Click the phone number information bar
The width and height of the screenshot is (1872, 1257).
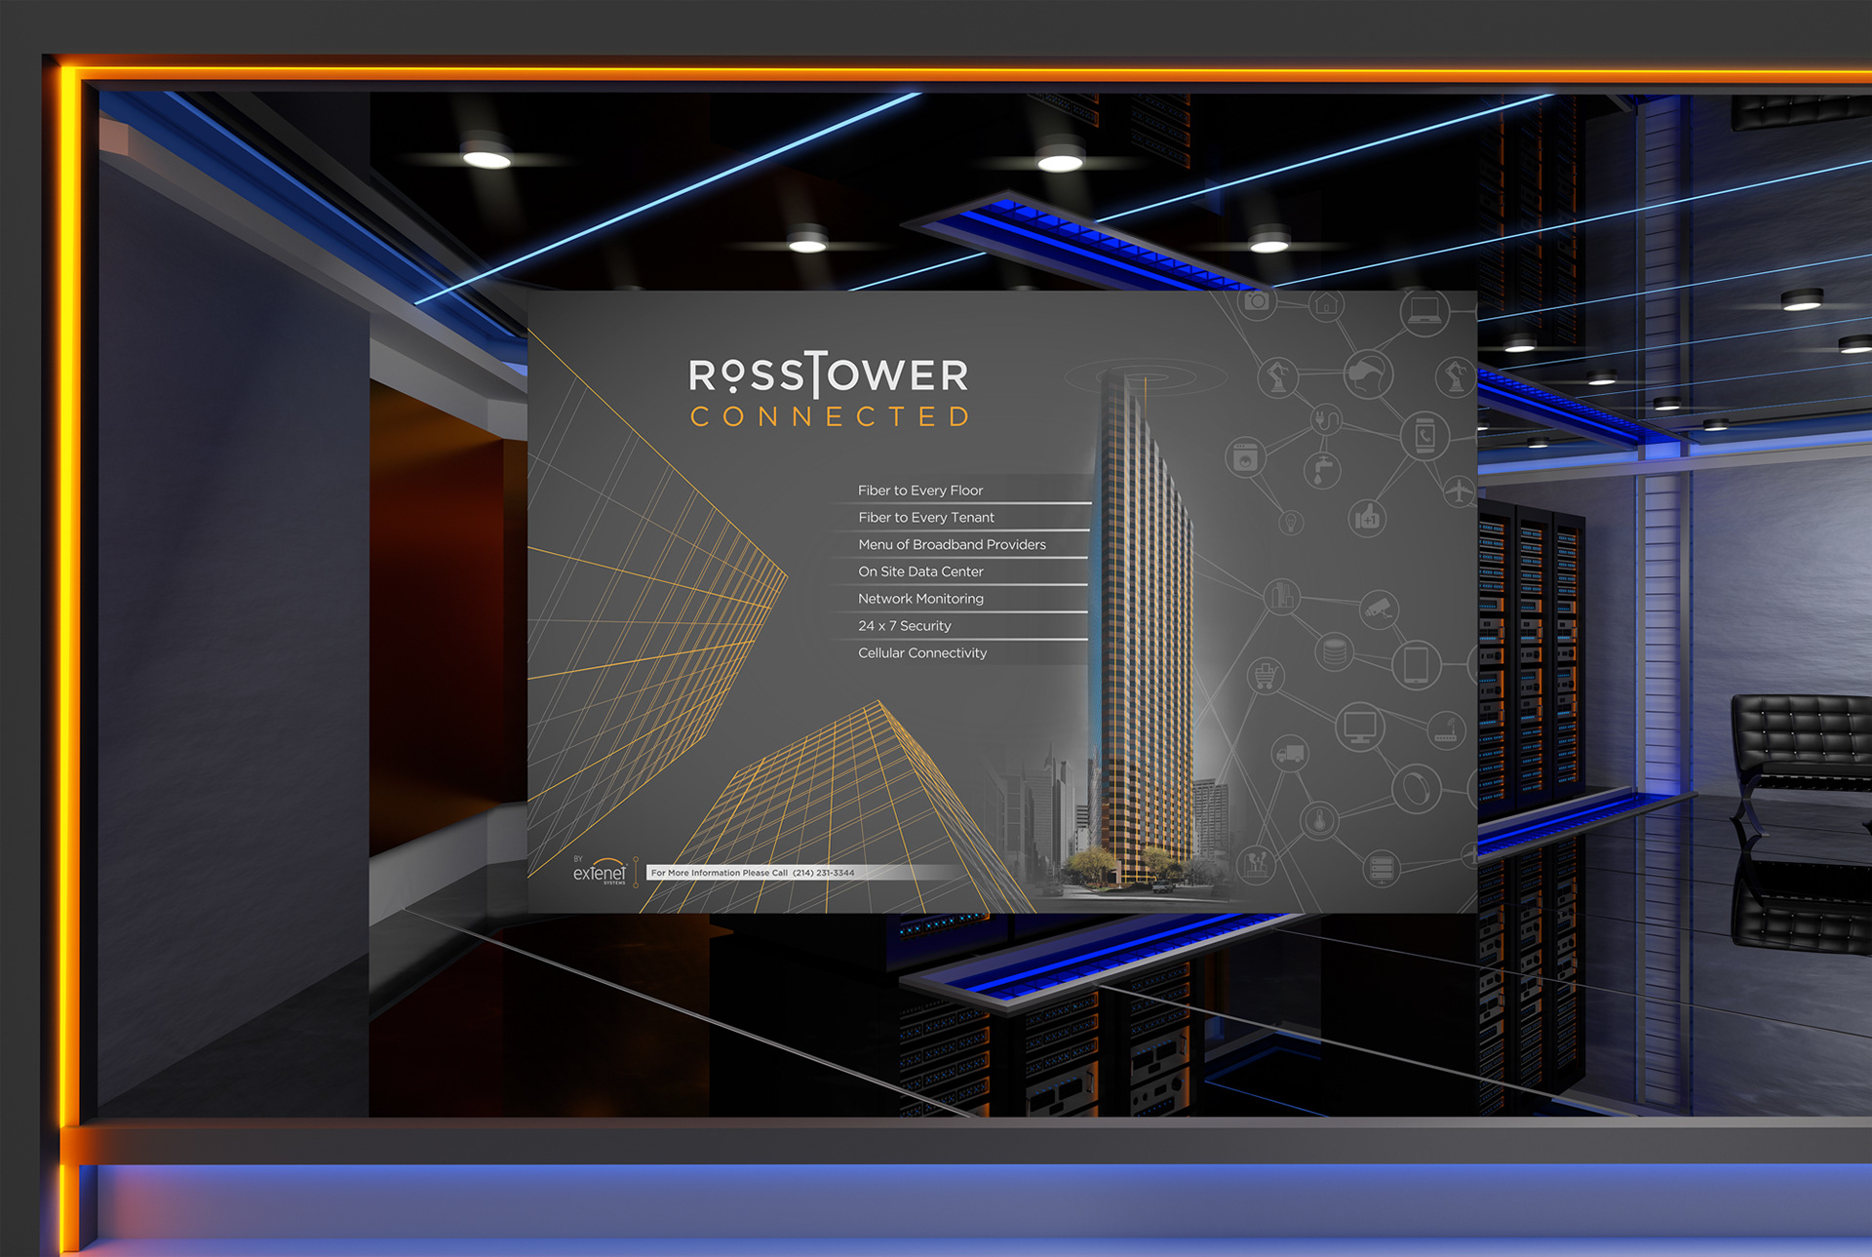pyautogui.click(x=753, y=873)
